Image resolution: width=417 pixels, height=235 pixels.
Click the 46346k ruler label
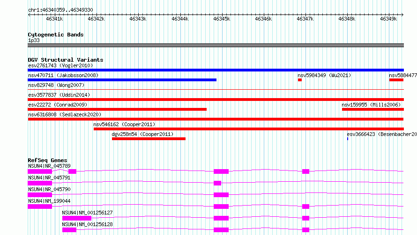[x=263, y=19]
